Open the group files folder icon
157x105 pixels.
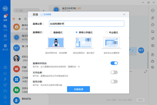(153, 32)
